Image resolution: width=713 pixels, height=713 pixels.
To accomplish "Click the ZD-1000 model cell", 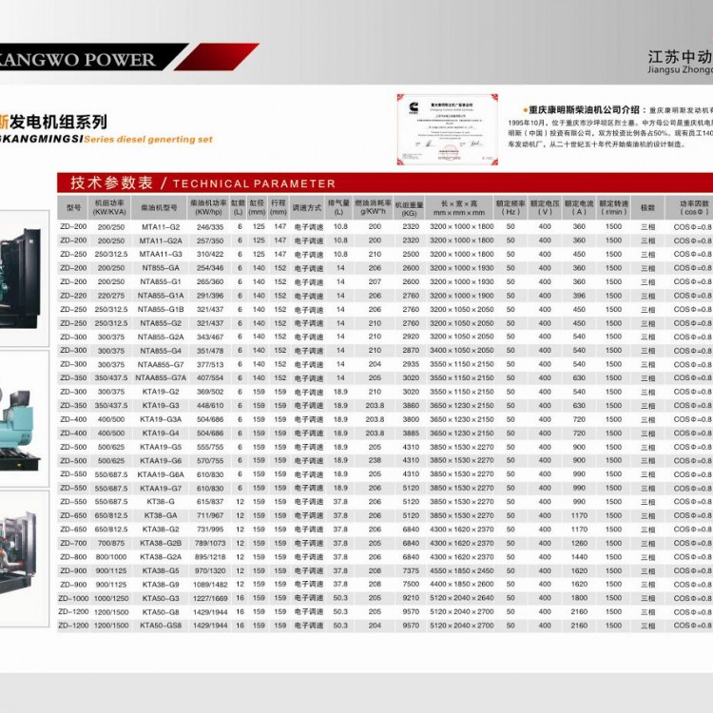I will click(73, 598).
